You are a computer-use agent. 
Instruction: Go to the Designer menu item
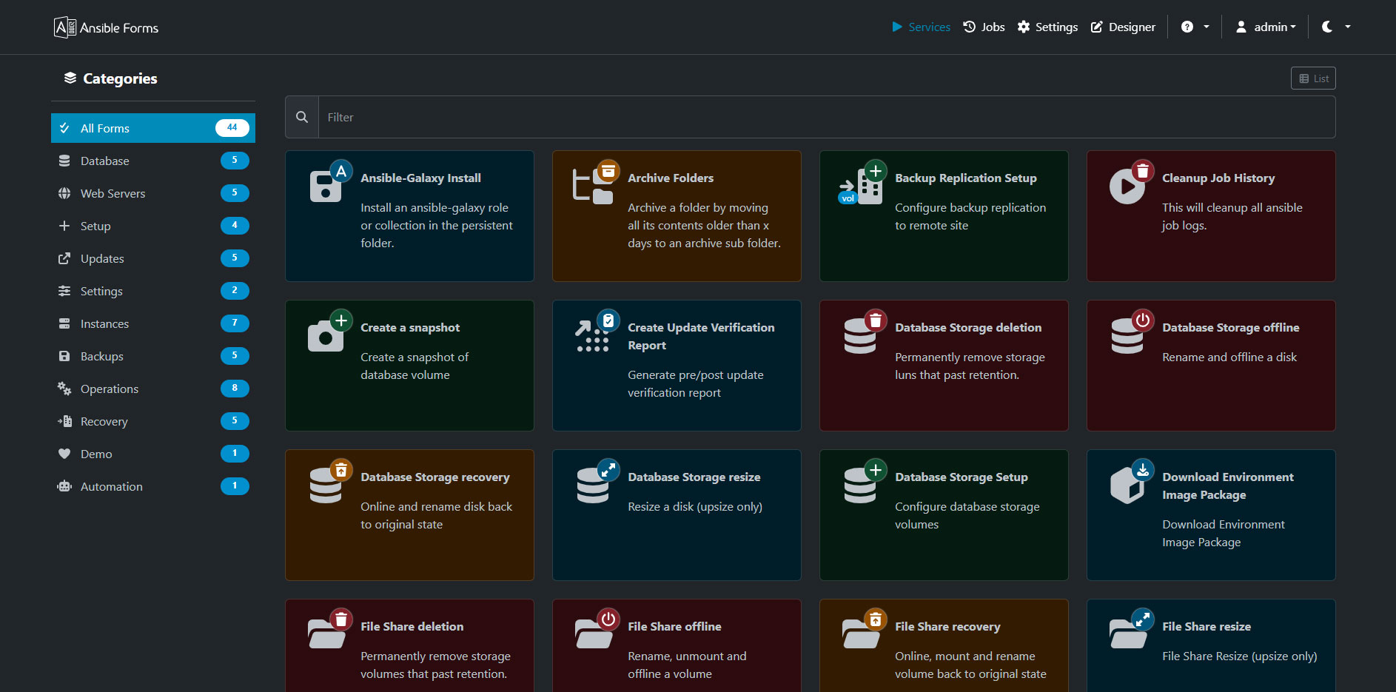pyautogui.click(x=1123, y=27)
